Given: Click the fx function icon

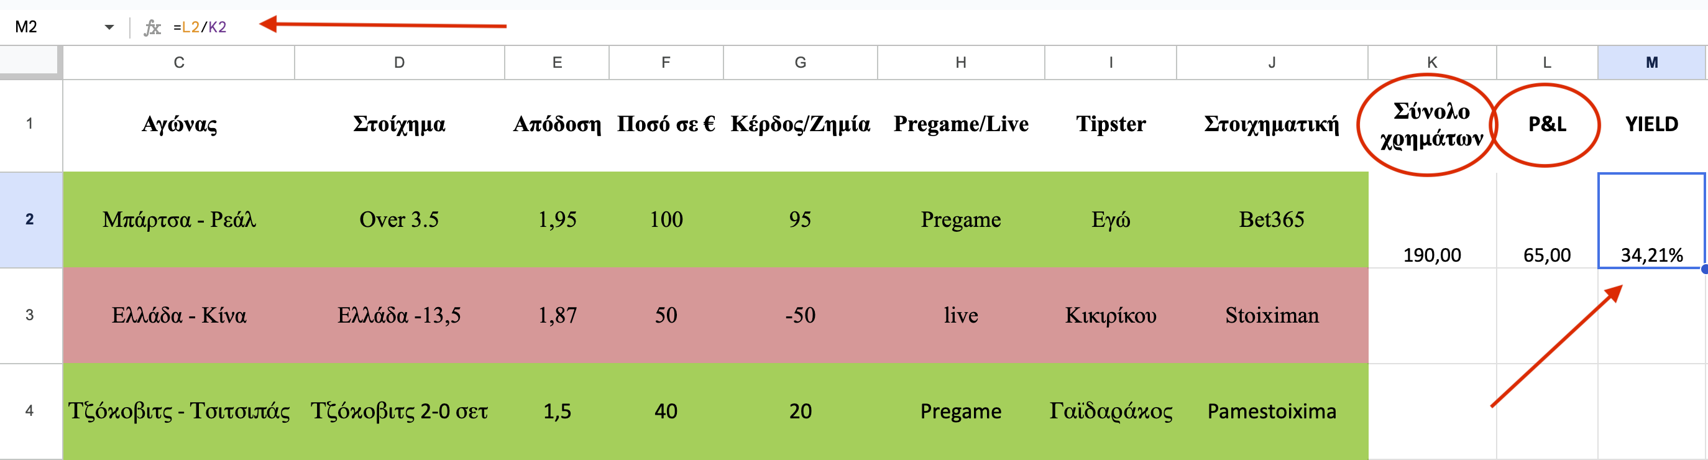Looking at the screenshot, I should coord(152,27).
